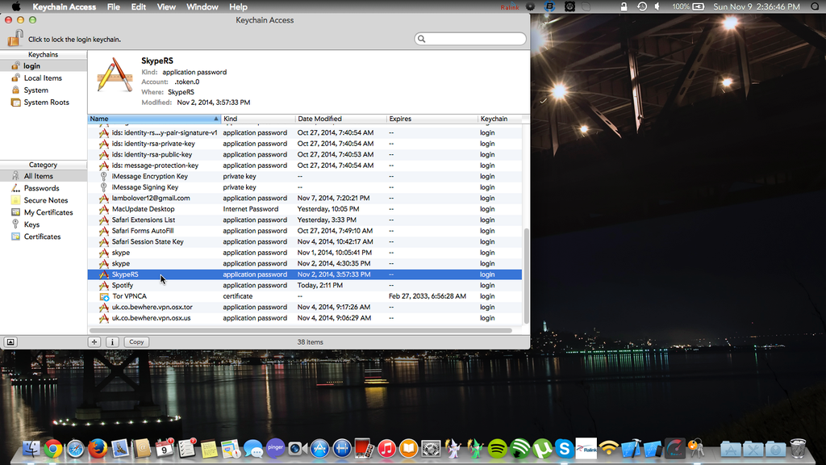Screen dimensions: 826x465
Task: Open Xcode from the Dock
Action: (x=631, y=449)
